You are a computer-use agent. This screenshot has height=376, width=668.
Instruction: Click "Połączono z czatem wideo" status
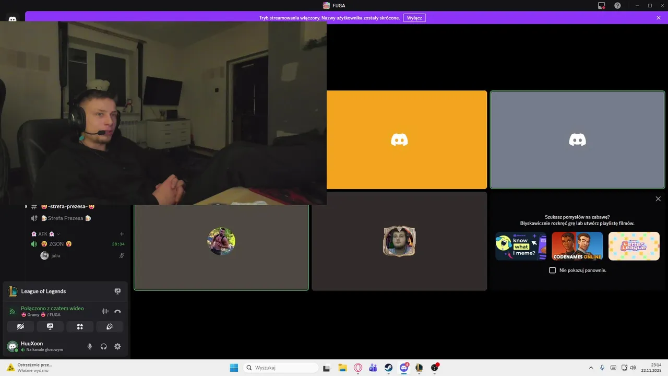pos(52,308)
